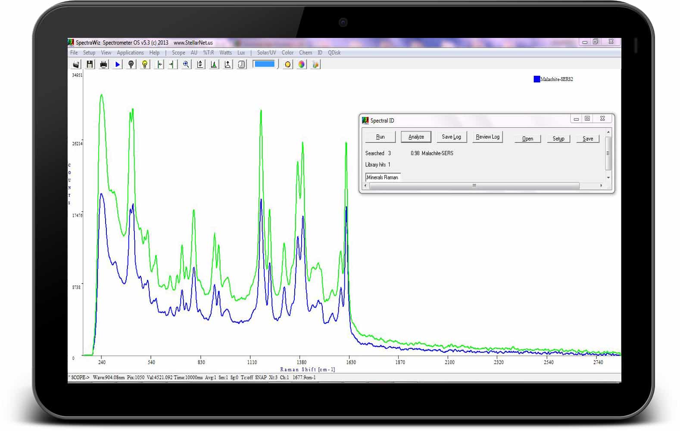This screenshot has width=680, height=431.
Task: Open the Help menu
Action: coord(154,53)
